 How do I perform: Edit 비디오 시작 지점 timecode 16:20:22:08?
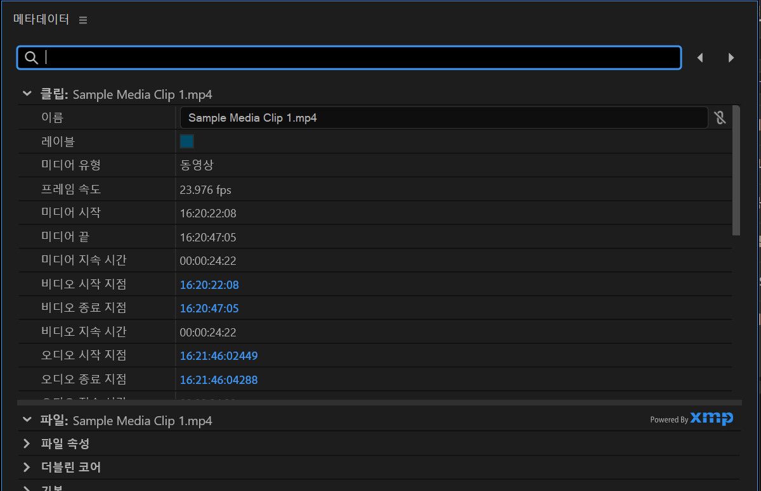(x=209, y=285)
